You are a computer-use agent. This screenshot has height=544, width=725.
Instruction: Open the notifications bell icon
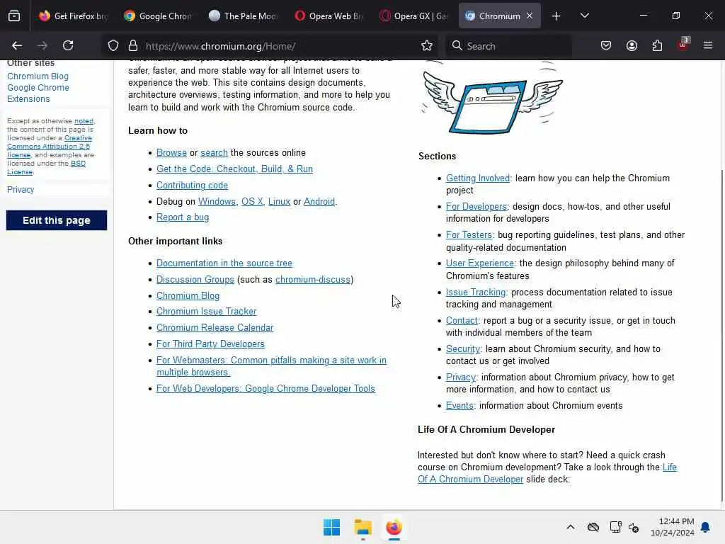click(706, 527)
